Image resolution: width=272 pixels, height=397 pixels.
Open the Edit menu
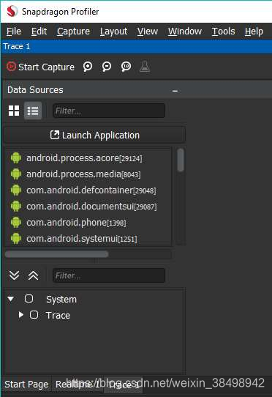[39, 31]
